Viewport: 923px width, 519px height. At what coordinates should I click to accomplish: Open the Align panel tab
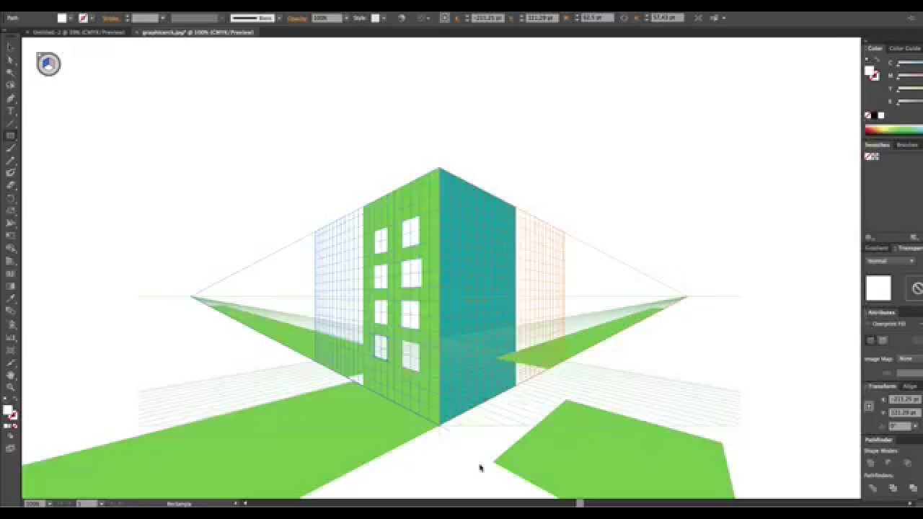click(910, 386)
